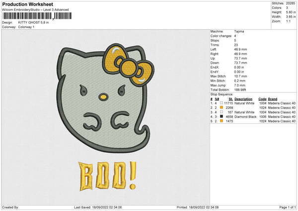Viewport: 298px width, 211px height.
Task: Click the BOO! lettering in the design
Action: [108, 176]
